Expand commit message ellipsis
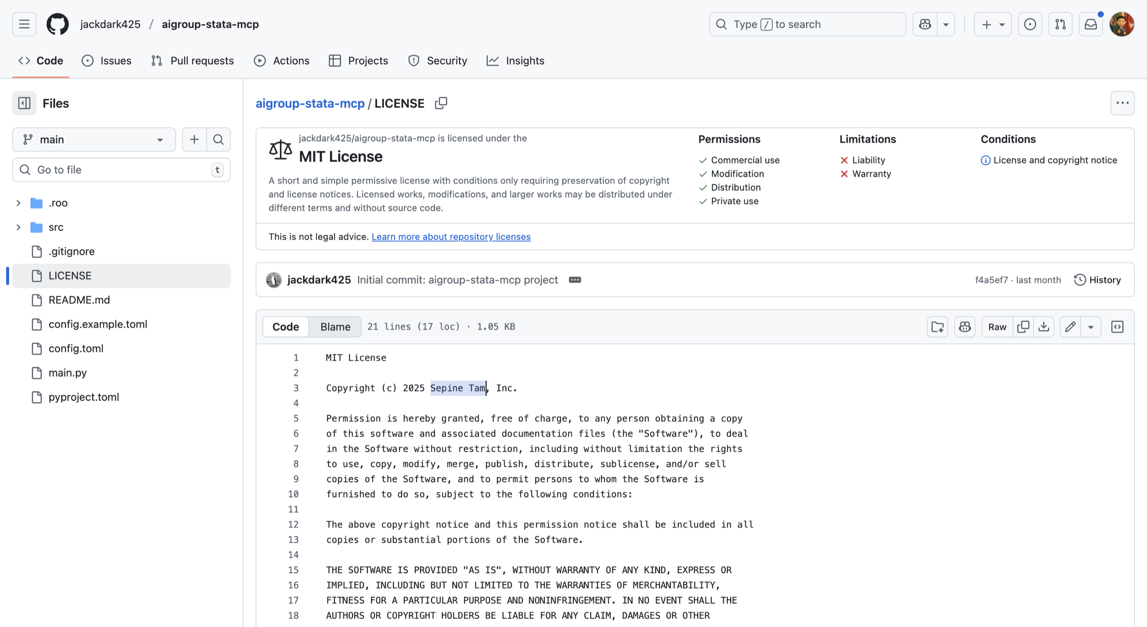 click(x=574, y=280)
